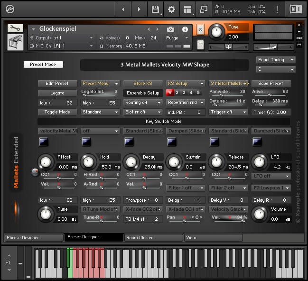Open Output st.1 channel menu
The height and width of the screenshot is (281, 308).
click(x=62, y=37)
